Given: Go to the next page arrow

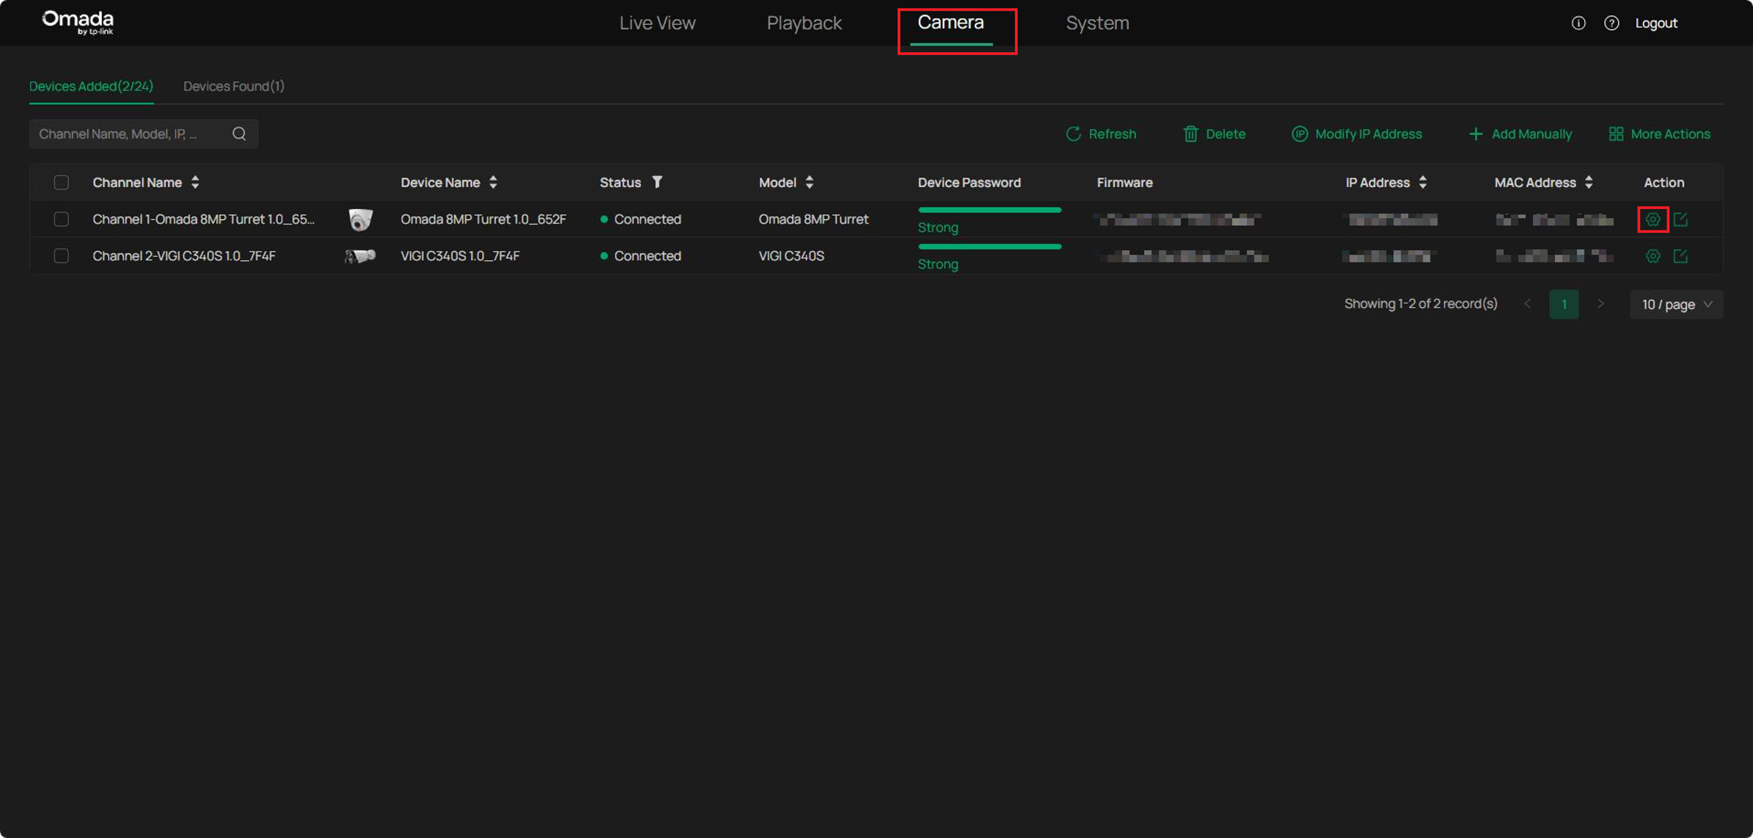Looking at the screenshot, I should coord(1600,304).
